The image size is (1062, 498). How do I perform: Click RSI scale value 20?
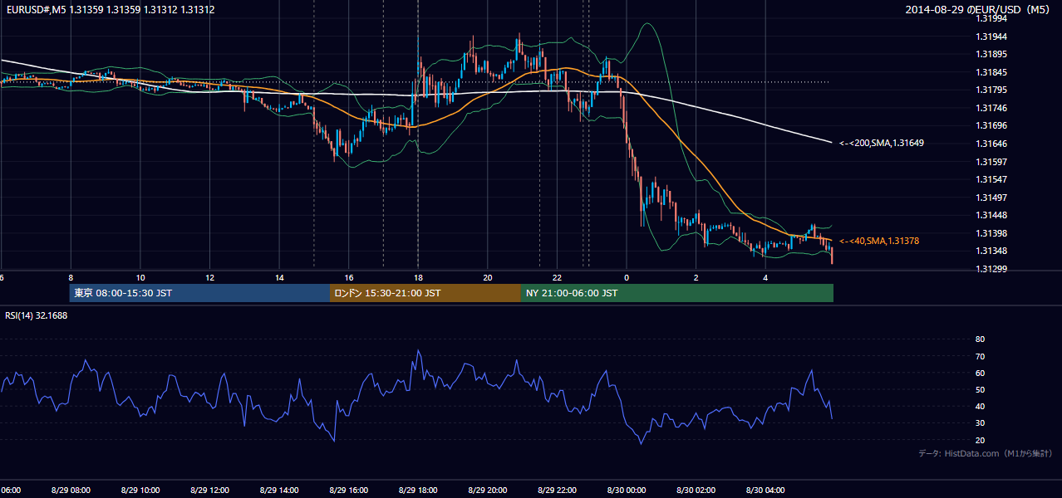[x=980, y=440]
